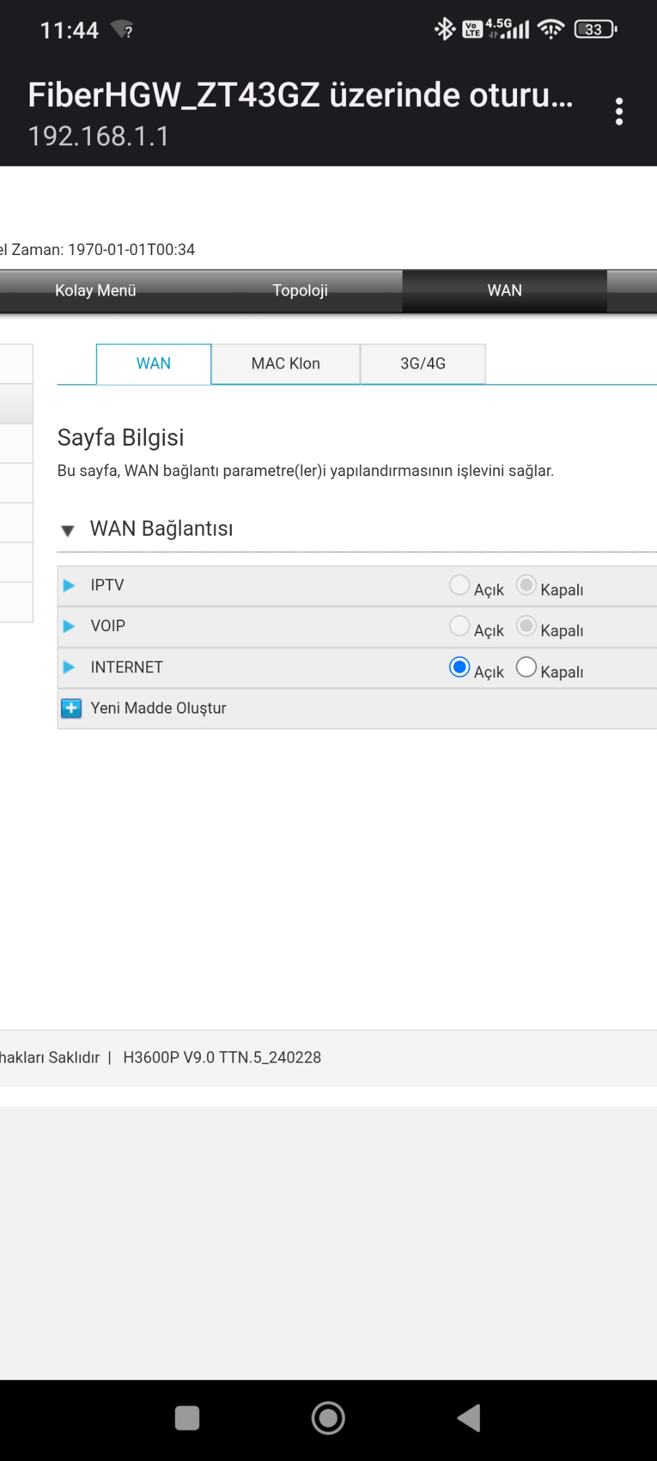657x1461 pixels.
Task: Click the IPTV row label
Action: (x=107, y=585)
